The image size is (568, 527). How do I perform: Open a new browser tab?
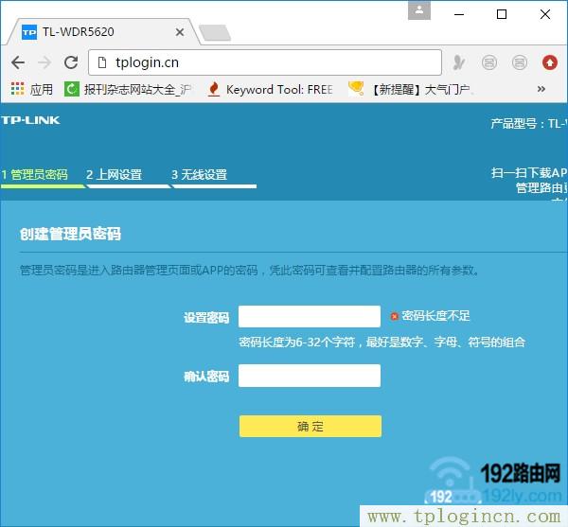click(x=215, y=32)
